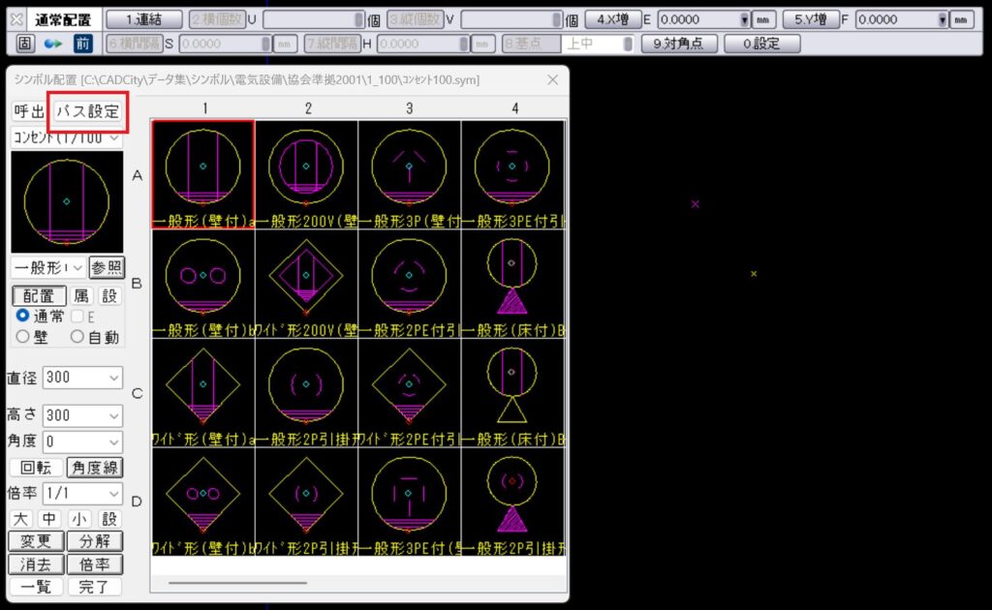Choose the 一般形2P引掛 floor symbol in row D
This screenshot has width=992, height=610.
pyautogui.click(x=512, y=502)
